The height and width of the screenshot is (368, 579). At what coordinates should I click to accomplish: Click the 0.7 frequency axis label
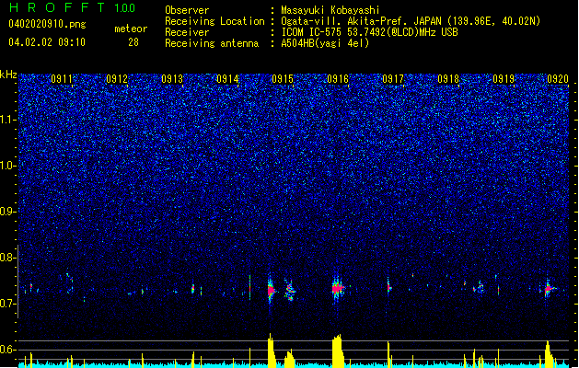8,304
